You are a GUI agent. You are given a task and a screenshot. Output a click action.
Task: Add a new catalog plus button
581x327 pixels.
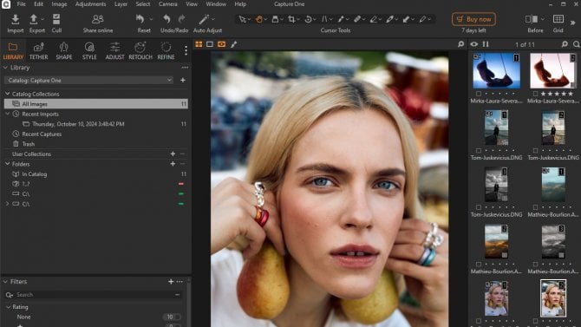[183, 80]
